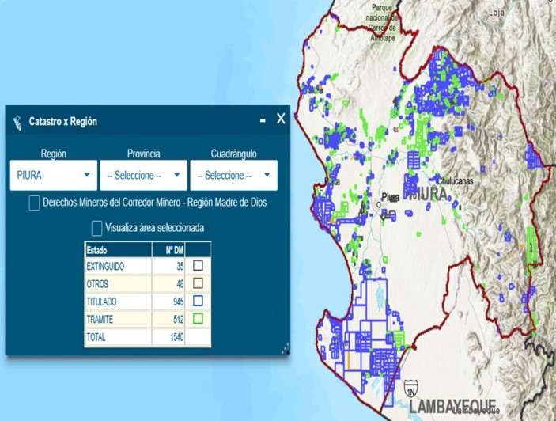This screenshot has width=556, height=421.
Task: Toggle the blue TITULADO box
Action: tap(198, 302)
